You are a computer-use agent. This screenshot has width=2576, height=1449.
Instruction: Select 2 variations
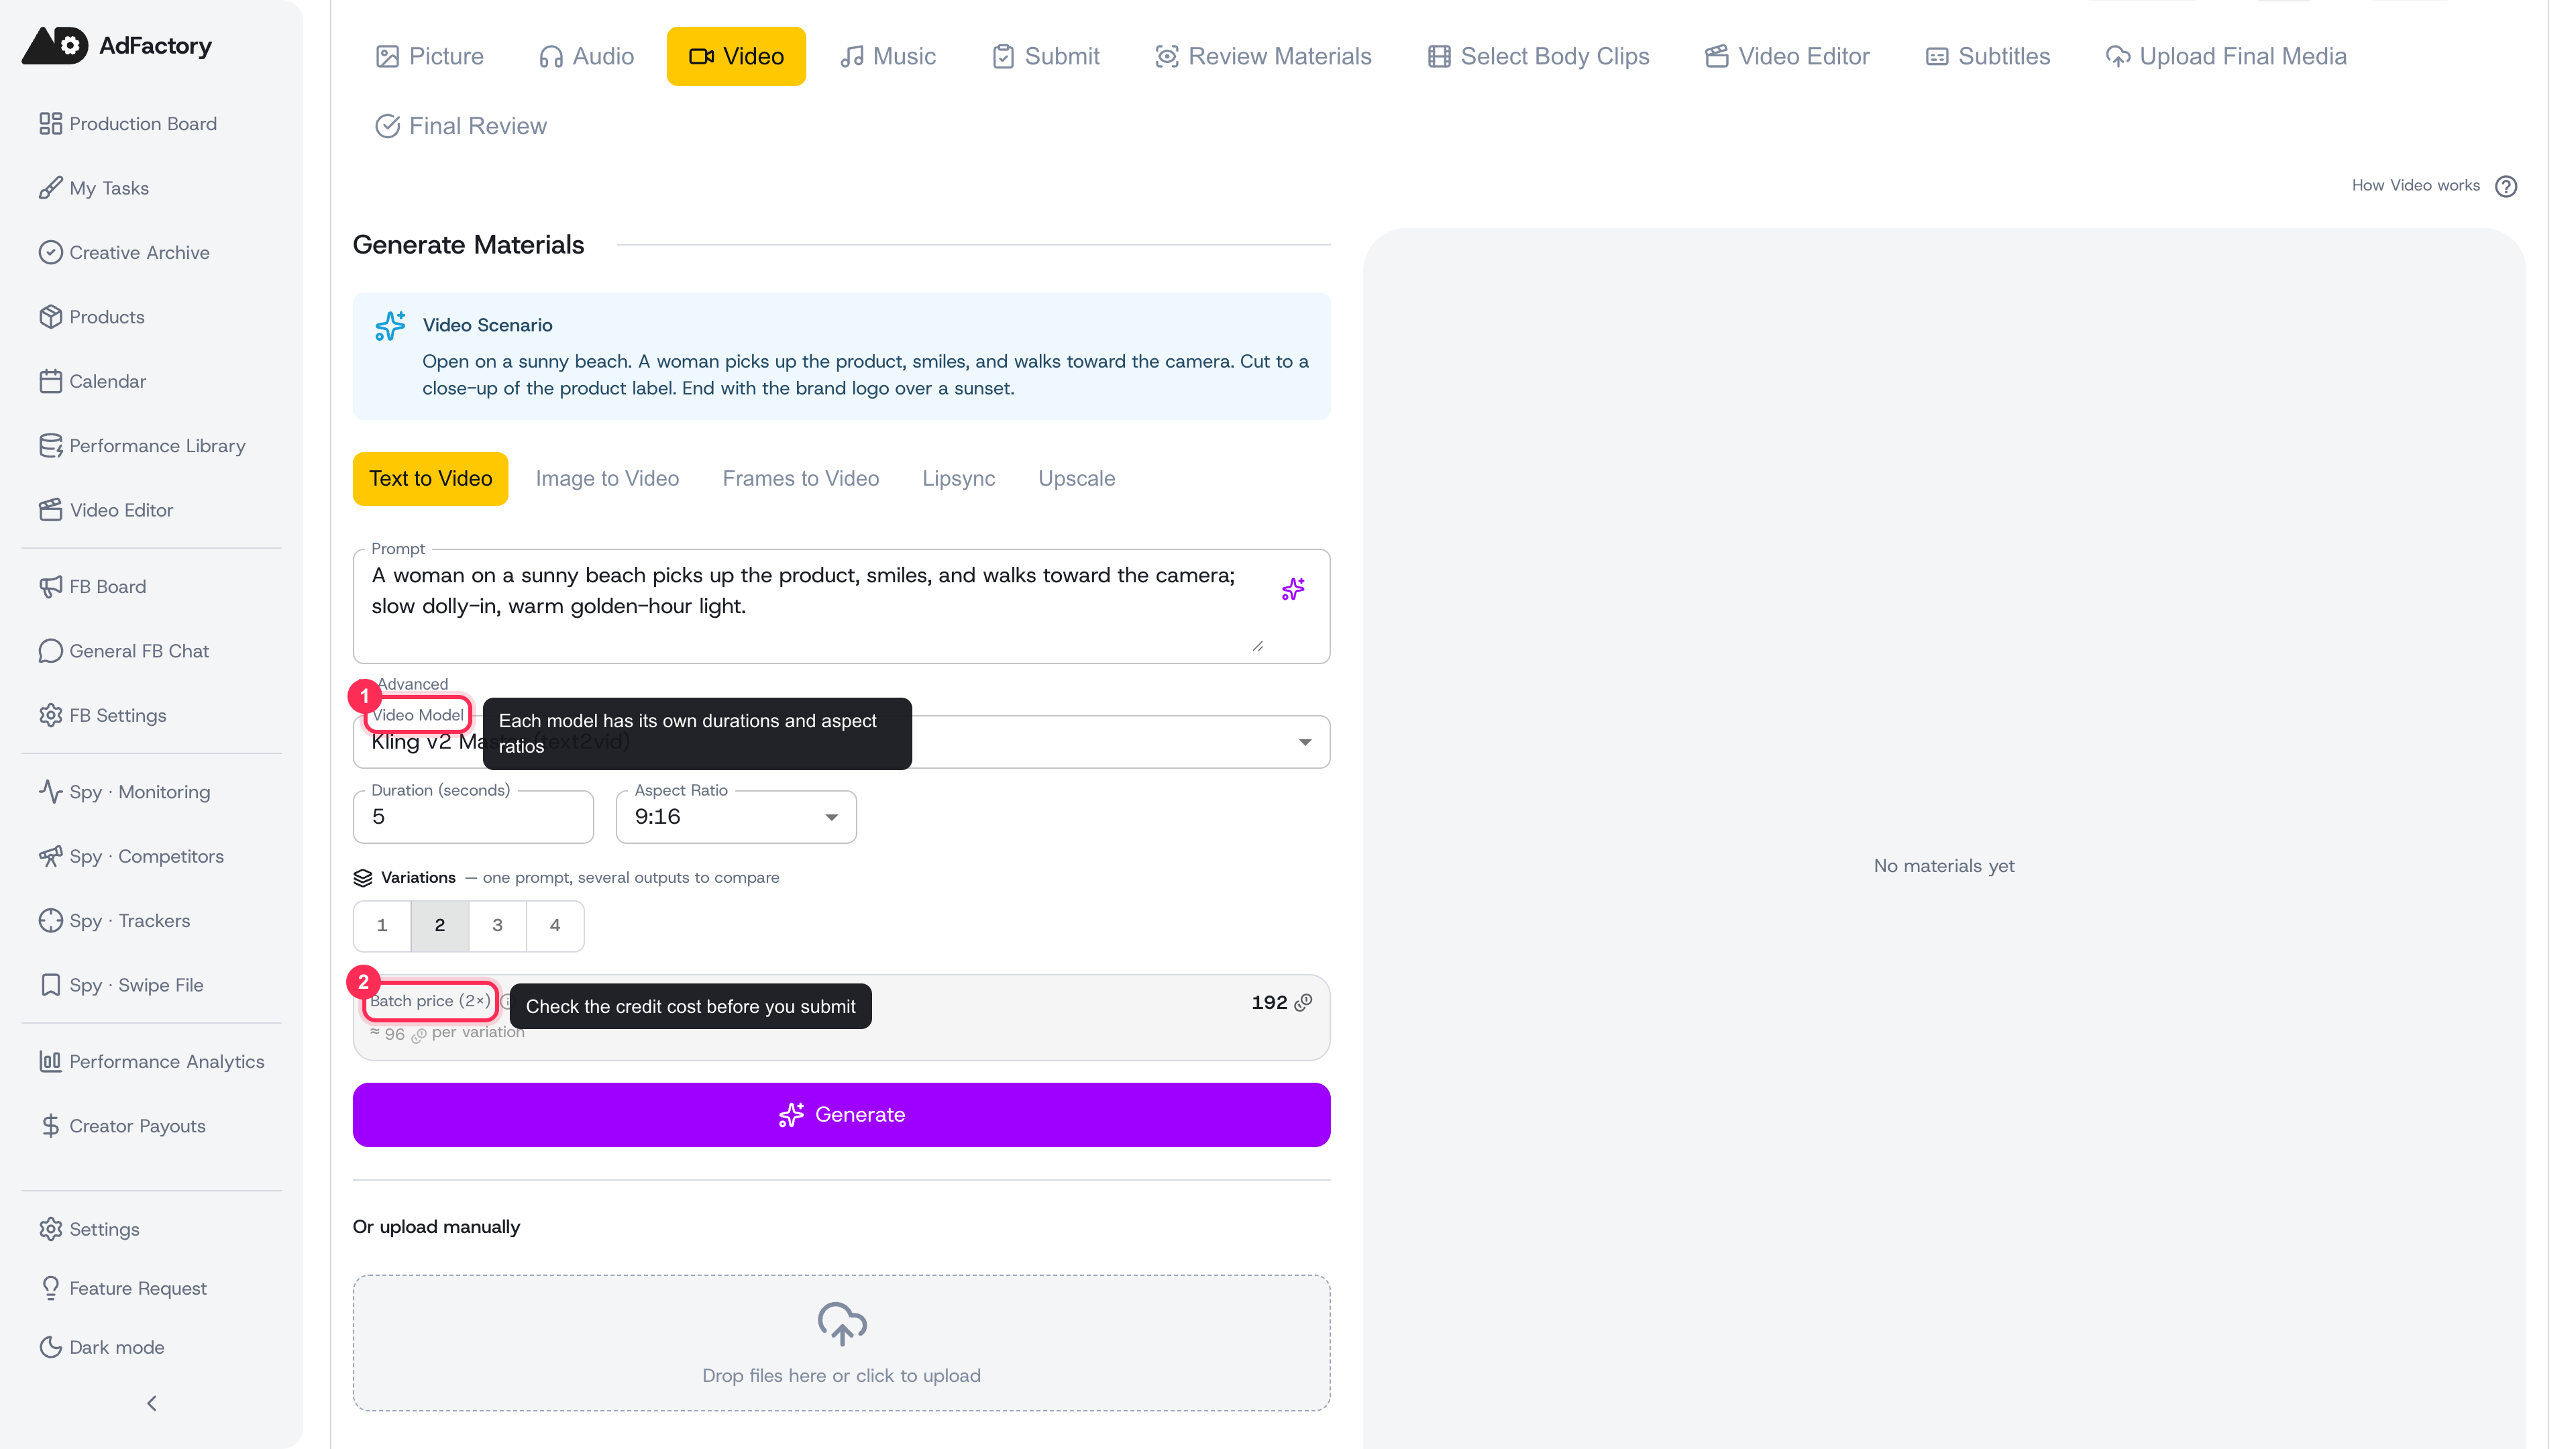(x=440, y=925)
